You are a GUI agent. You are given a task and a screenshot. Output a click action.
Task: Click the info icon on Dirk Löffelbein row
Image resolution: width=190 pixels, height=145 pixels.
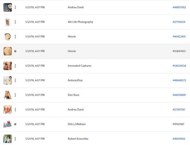coord(15,124)
